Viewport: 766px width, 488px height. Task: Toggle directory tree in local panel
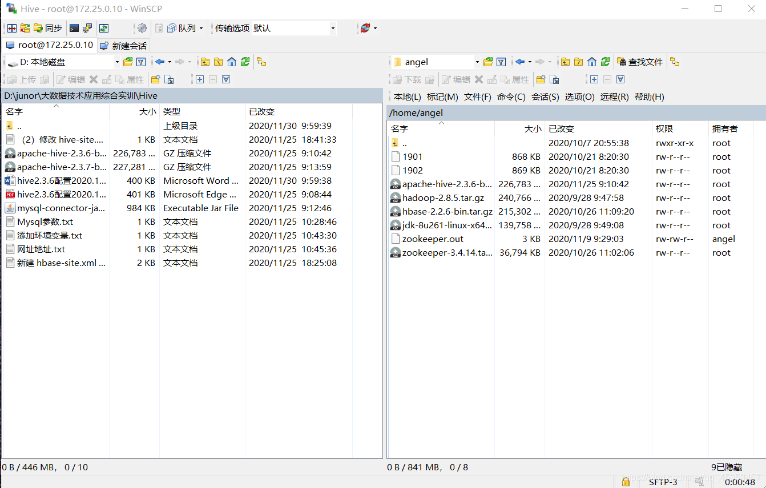click(x=261, y=62)
